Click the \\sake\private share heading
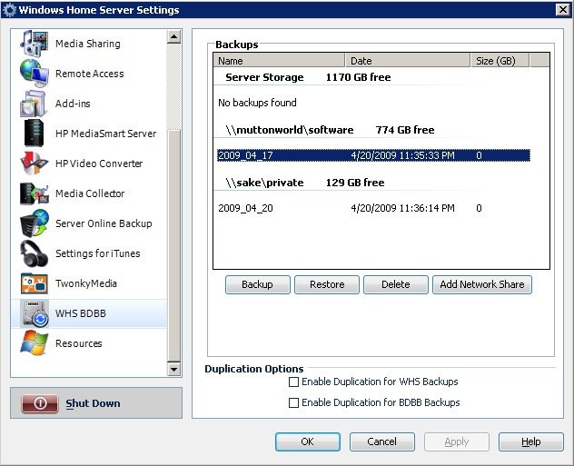Screen dimensions: 574x466 [x=264, y=183]
